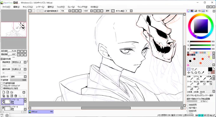The height and width of the screenshot is (117, 216).
Task: Open rotation angle dropdown in toolbar
Action: click(x=91, y=11)
